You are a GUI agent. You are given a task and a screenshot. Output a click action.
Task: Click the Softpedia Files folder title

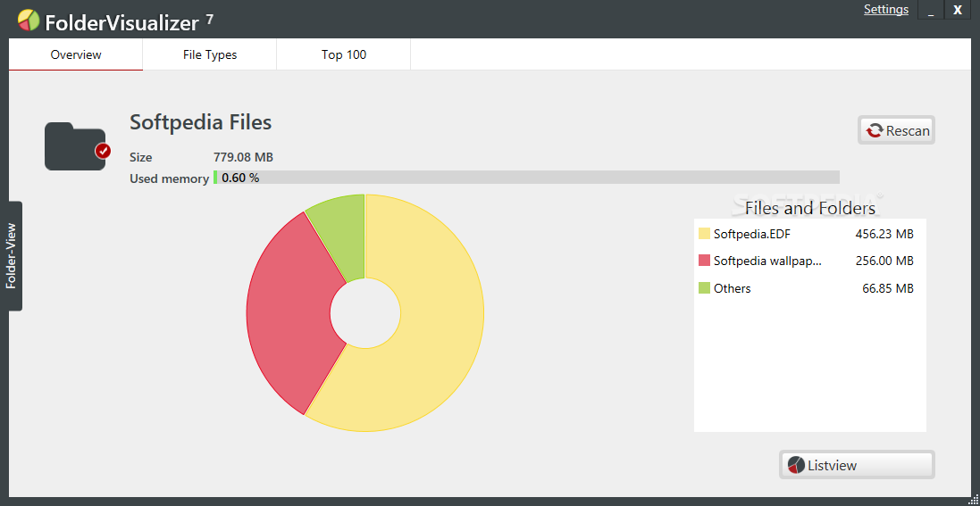click(201, 121)
